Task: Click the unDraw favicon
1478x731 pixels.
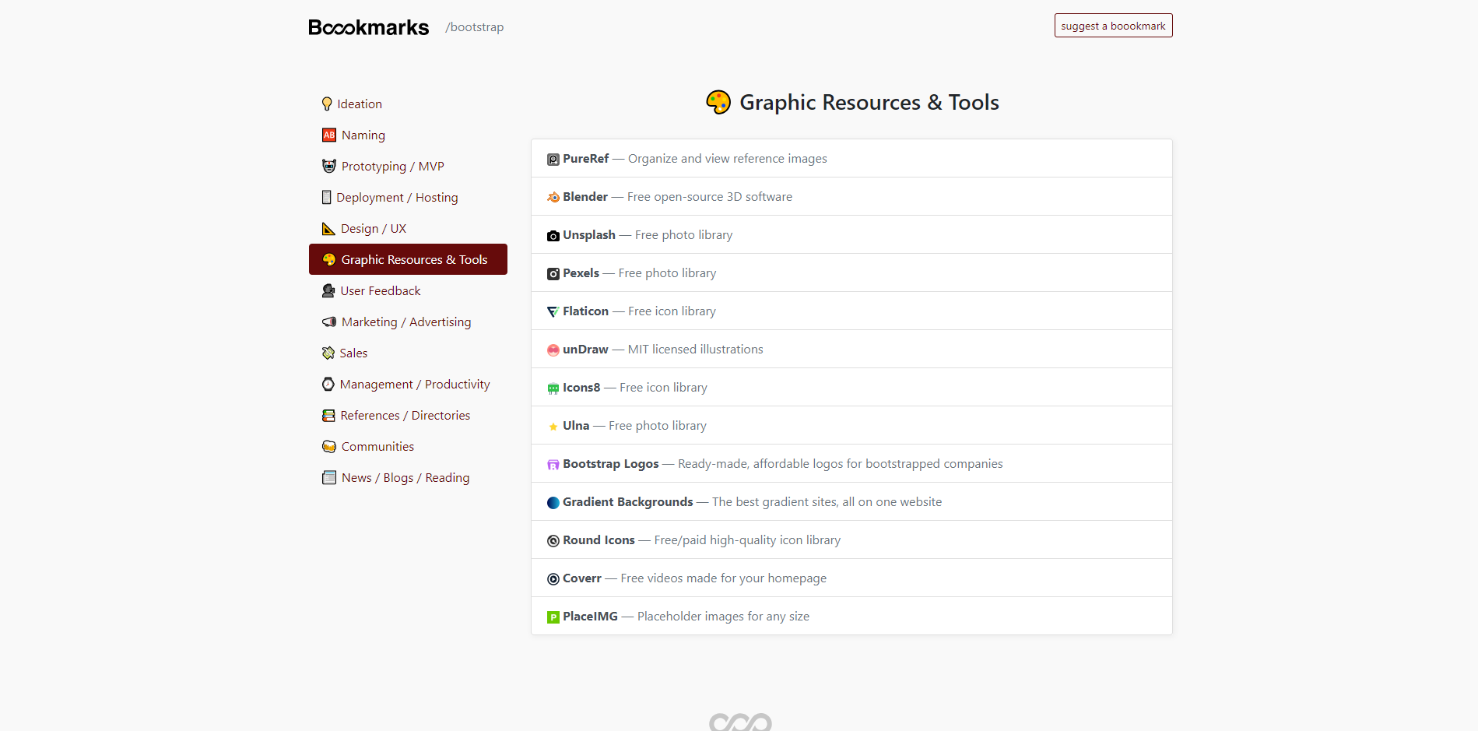Action: point(553,350)
